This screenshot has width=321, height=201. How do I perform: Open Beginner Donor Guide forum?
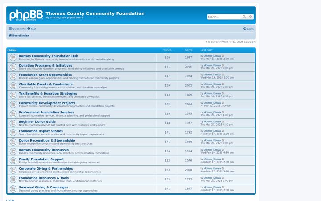tap(37, 121)
